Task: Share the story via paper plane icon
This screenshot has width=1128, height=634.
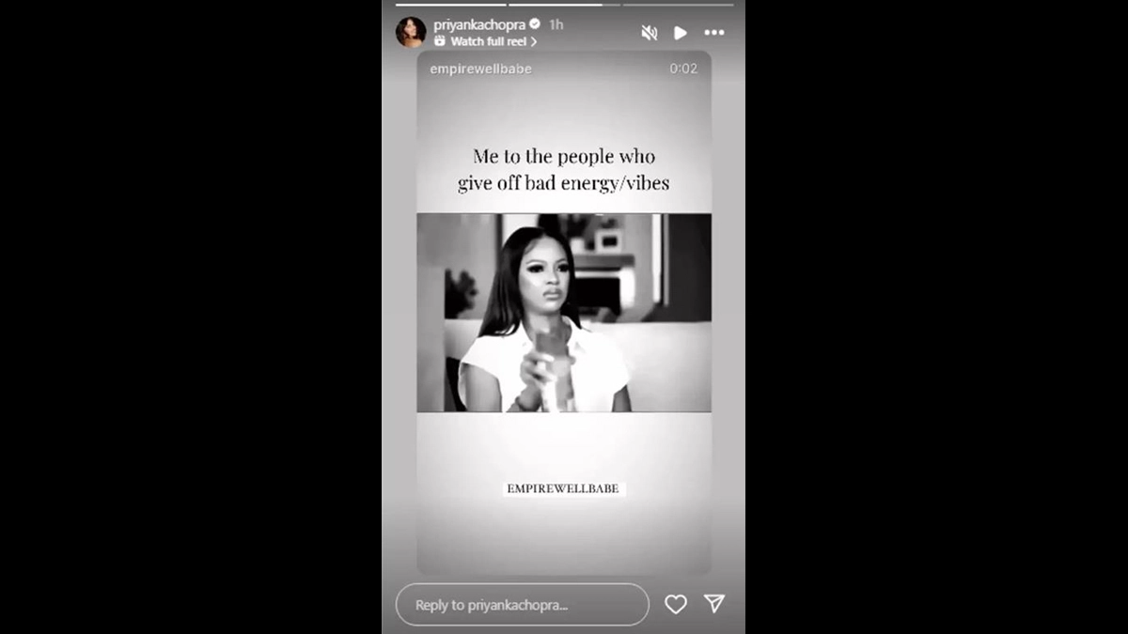Action: [x=714, y=603]
